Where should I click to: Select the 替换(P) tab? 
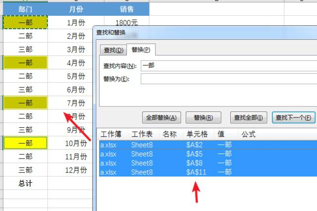point(141,50)
